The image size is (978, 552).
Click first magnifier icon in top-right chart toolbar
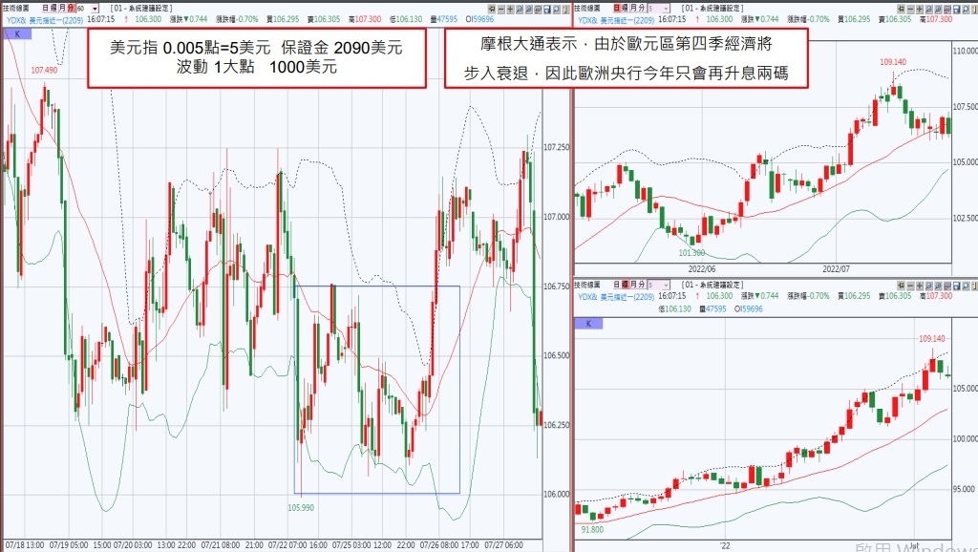pyautogui.click(x=928, y=9)
